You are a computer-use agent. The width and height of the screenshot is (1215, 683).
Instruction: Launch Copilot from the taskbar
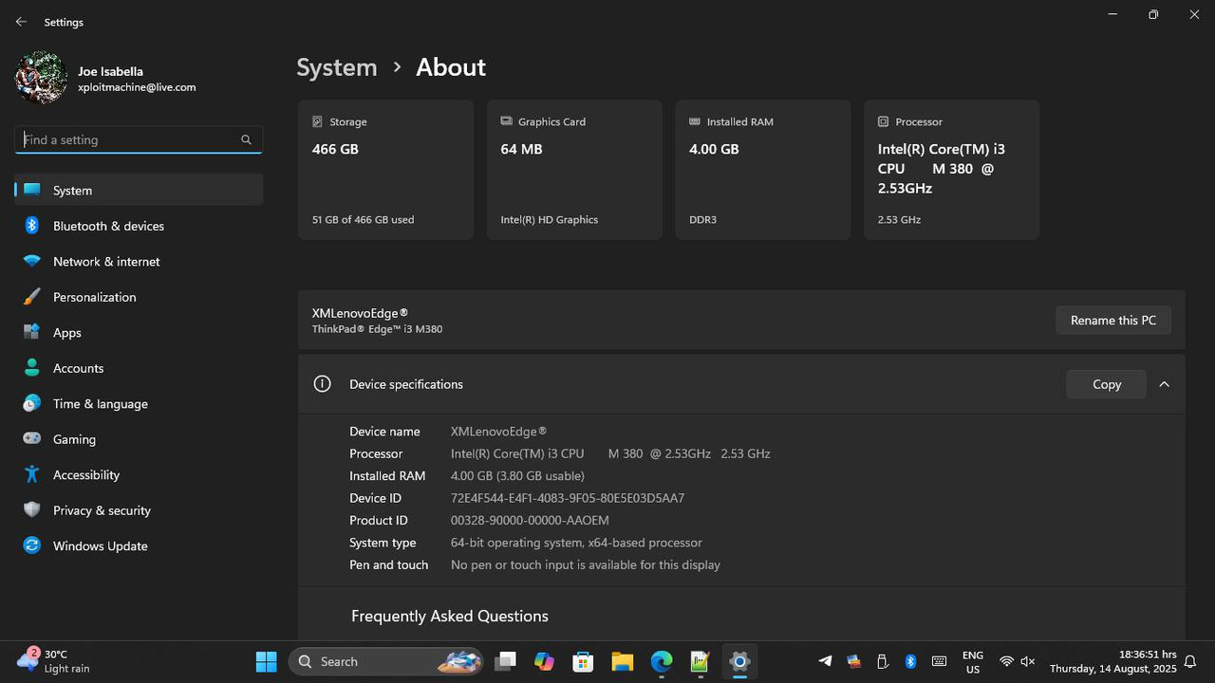click(x=544, y=661)
